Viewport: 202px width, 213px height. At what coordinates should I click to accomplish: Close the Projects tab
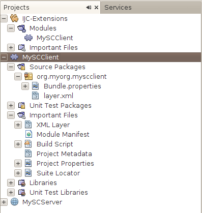coord(96,8)
